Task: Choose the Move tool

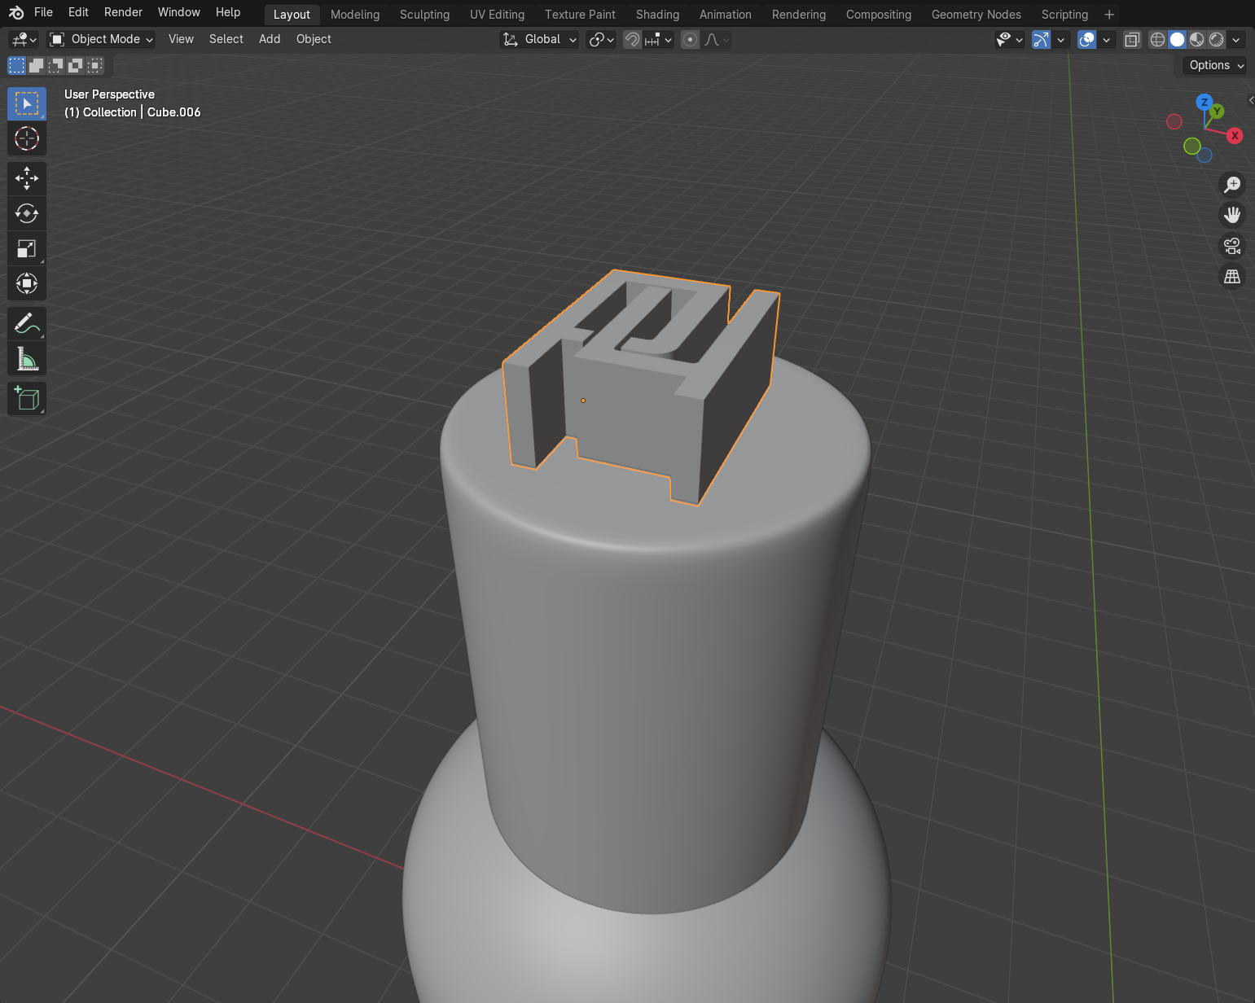Action: [x=27, y=178]
